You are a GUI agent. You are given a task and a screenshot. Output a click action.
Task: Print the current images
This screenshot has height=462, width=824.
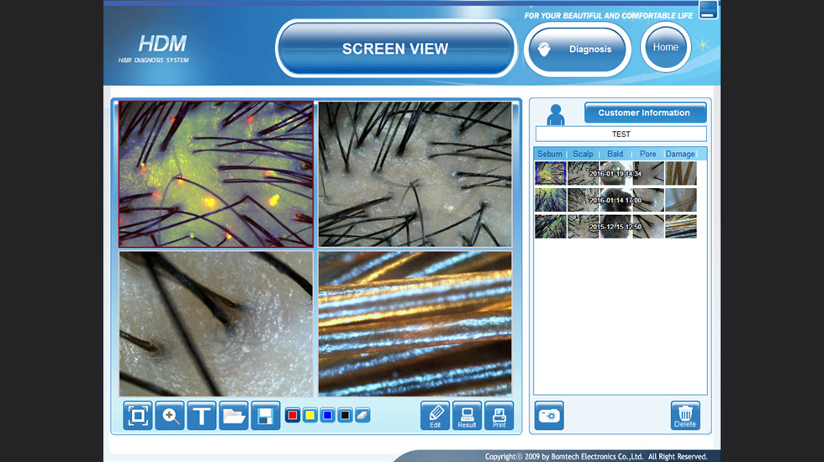point(499,416)
